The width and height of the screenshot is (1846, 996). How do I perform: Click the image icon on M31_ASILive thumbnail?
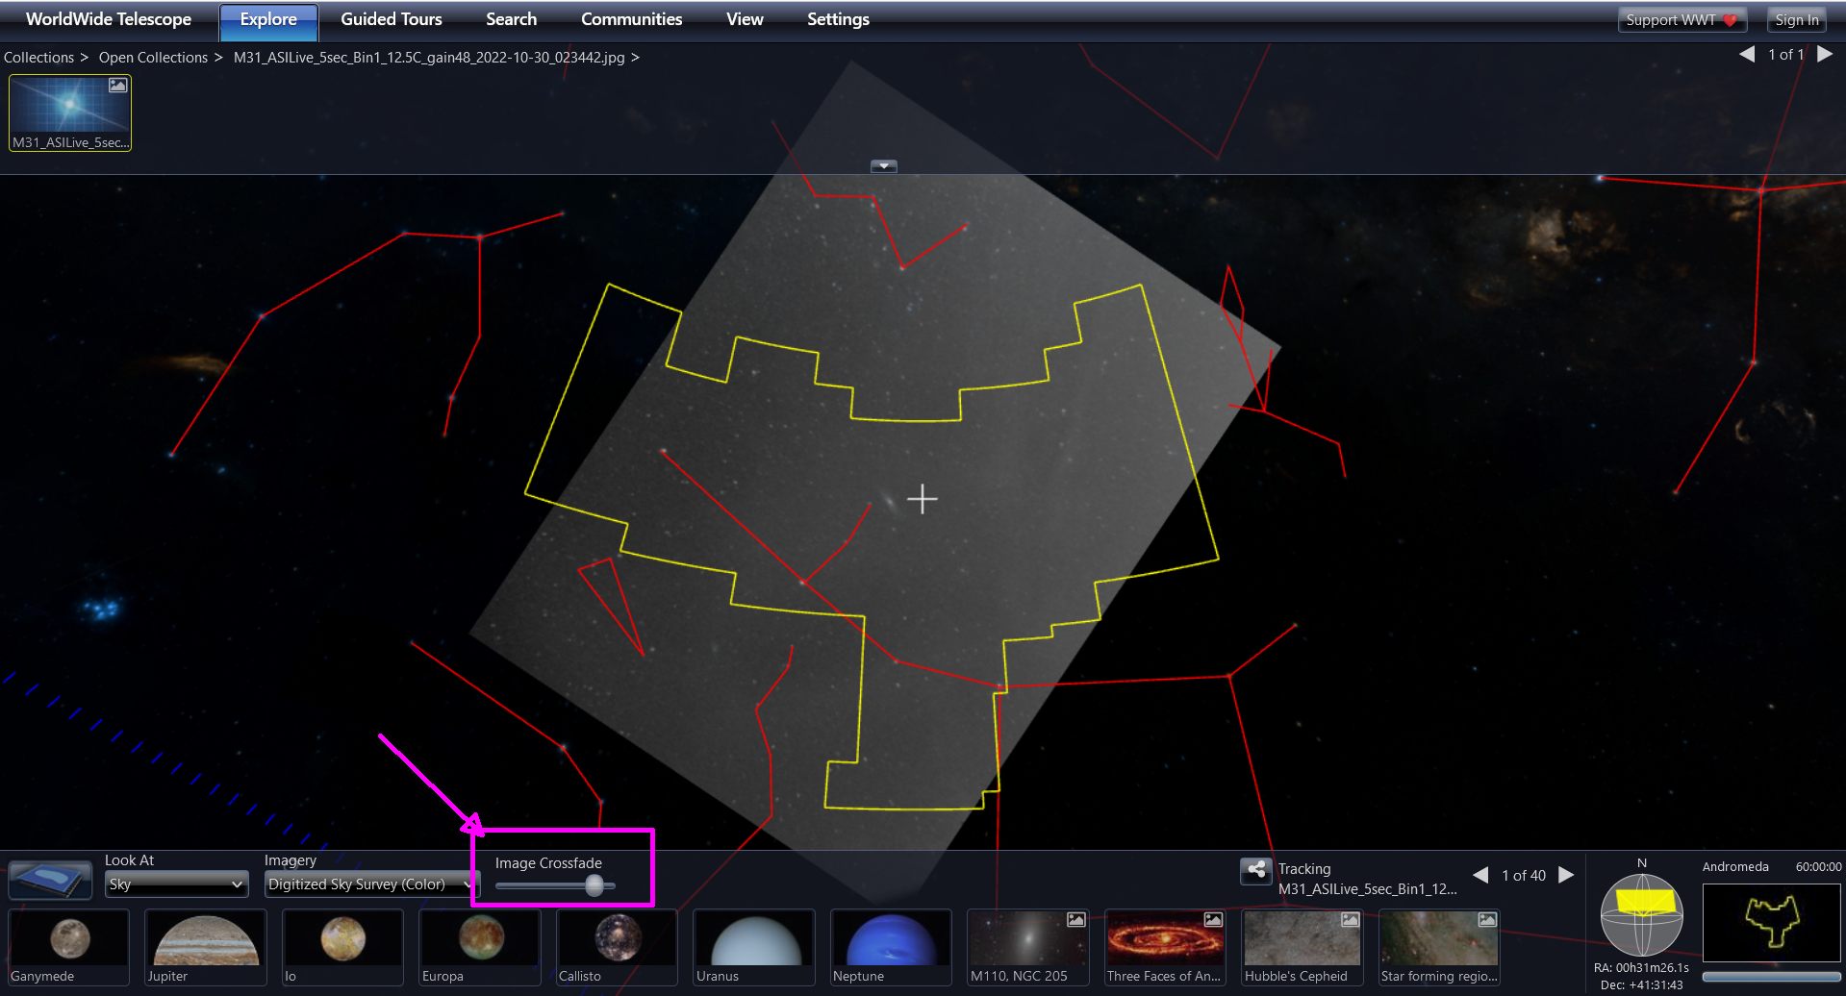pyautogui.click(x=117, y=86)
